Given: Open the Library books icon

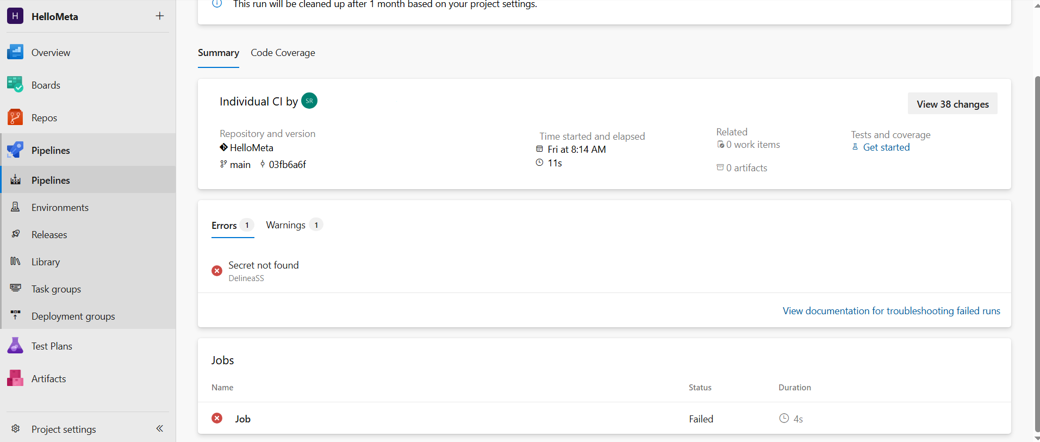Looking at the screenshot, I should point(16,262).
